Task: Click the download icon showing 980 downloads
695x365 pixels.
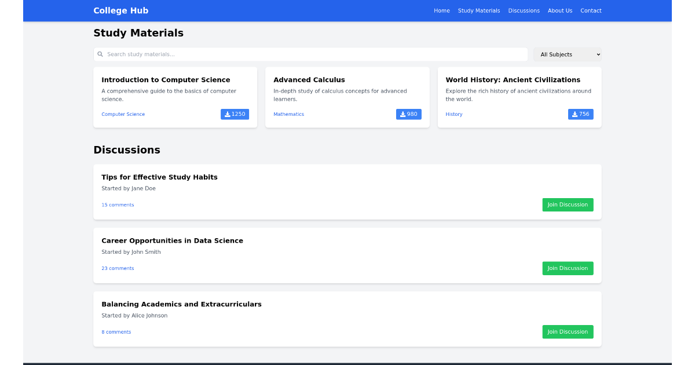Action: click(401, 114)
